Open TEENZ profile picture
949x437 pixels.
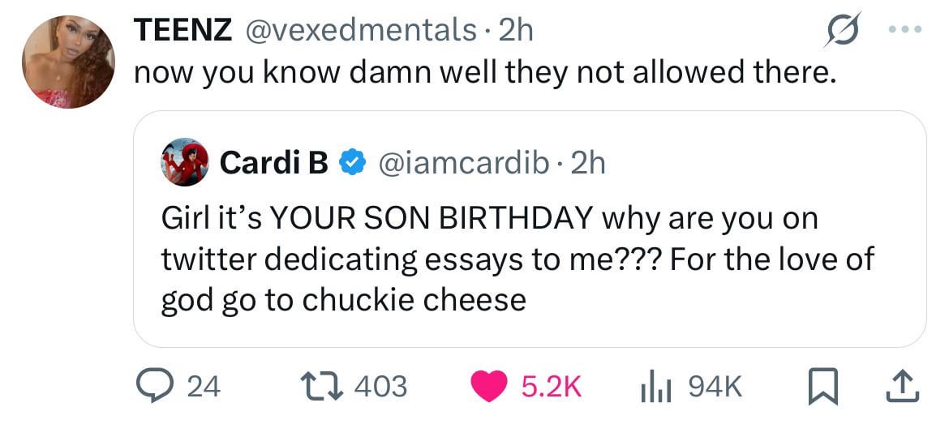tap(70, 62)
